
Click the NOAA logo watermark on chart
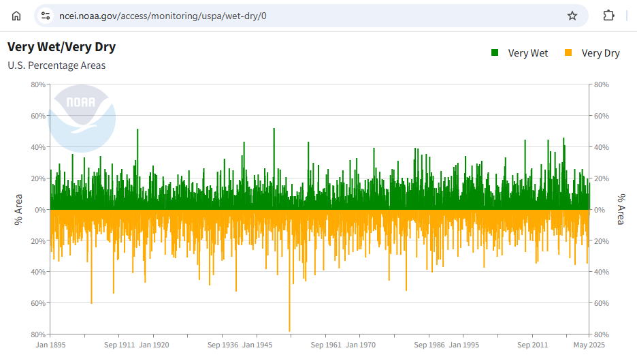click(83, 117)
